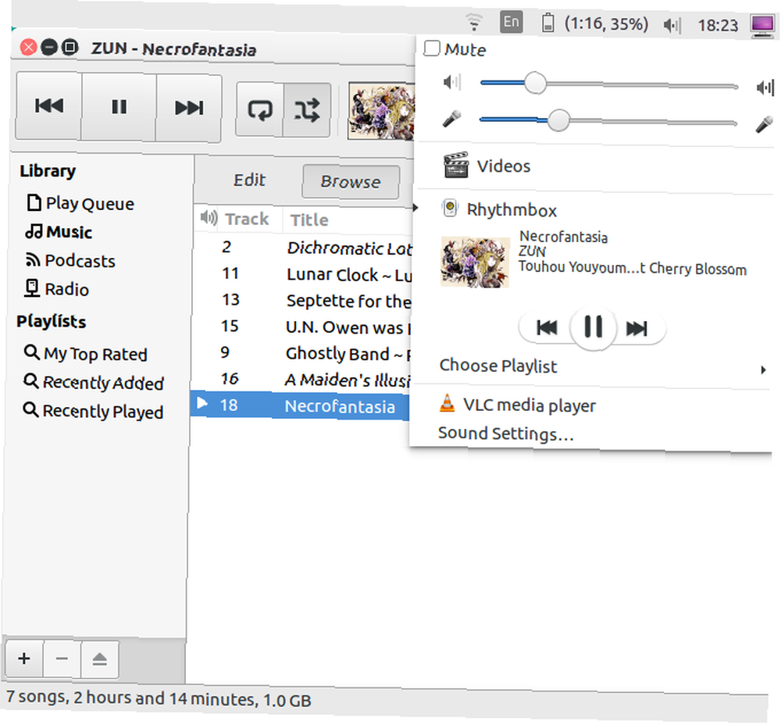Viewport: 781px width, 725px height.
Task: Select track 9 Ghostly Band row
Action: [301, 353]
